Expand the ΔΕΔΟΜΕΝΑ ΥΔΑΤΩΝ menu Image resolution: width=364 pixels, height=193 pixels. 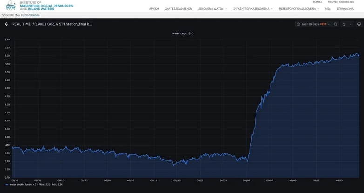[212, 9]
